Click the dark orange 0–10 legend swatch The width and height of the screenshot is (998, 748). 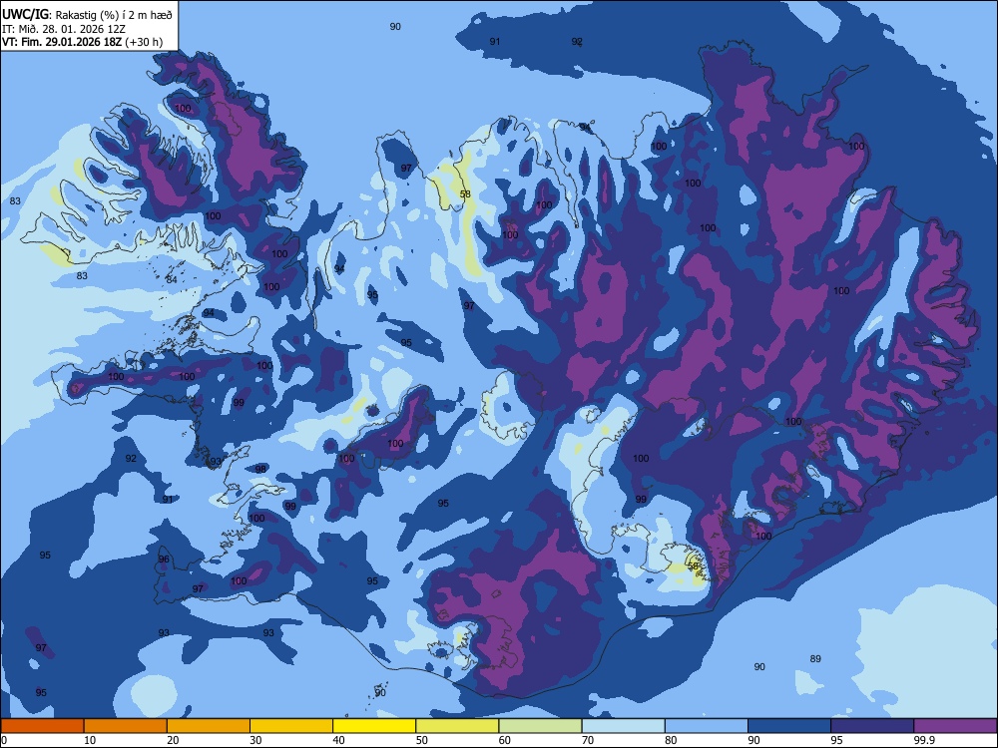[x=42, y=726]
